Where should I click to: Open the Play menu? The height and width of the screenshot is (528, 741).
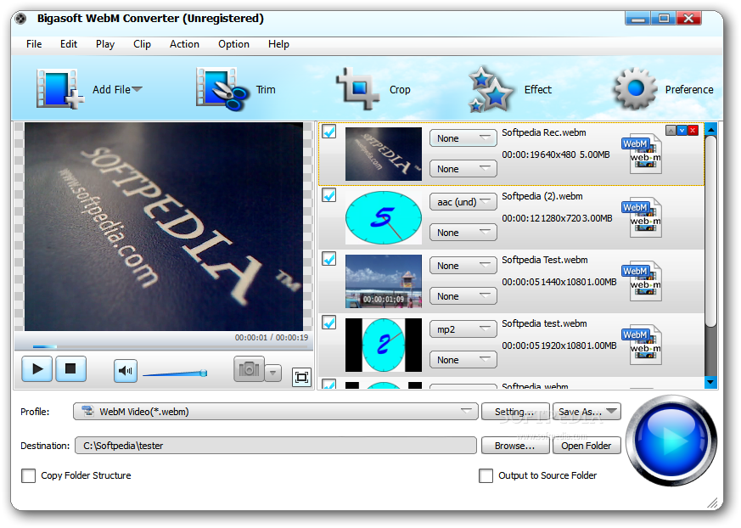pos(105,44)
